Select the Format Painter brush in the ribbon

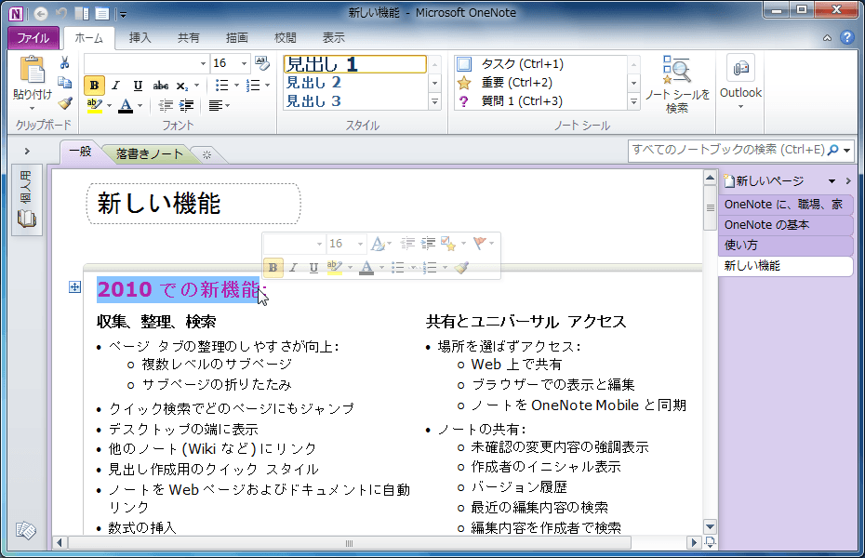tap(64, 103)
